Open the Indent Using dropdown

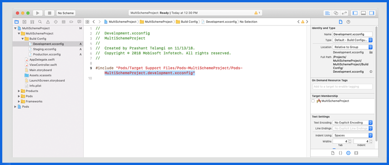tap(353, 135)
